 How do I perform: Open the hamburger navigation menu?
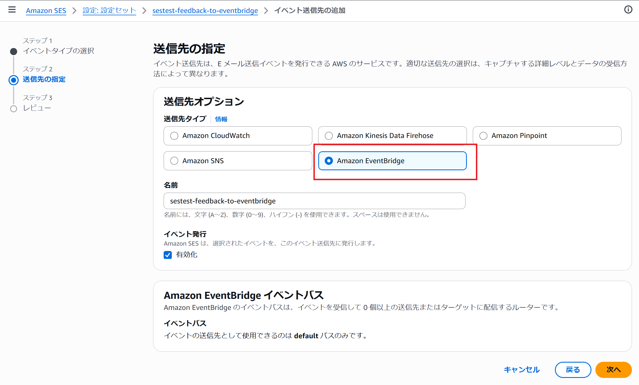coord(12,10)
